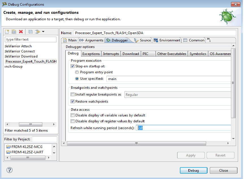Select the Program entry point radio button
The width and height of the screenshot is (244, 179).
(77, 72)
